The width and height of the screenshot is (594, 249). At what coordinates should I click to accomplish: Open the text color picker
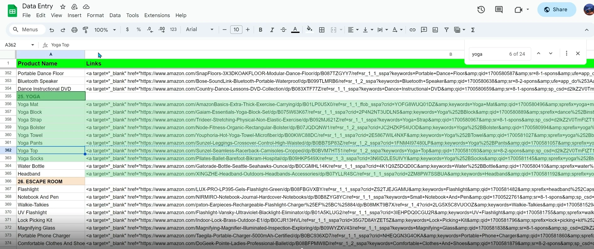295,30
